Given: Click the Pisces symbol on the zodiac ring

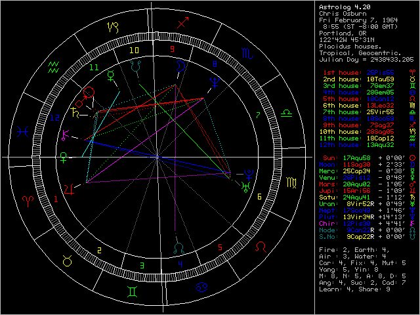Looking at the screenshot, I should click(x=24, y=131).
